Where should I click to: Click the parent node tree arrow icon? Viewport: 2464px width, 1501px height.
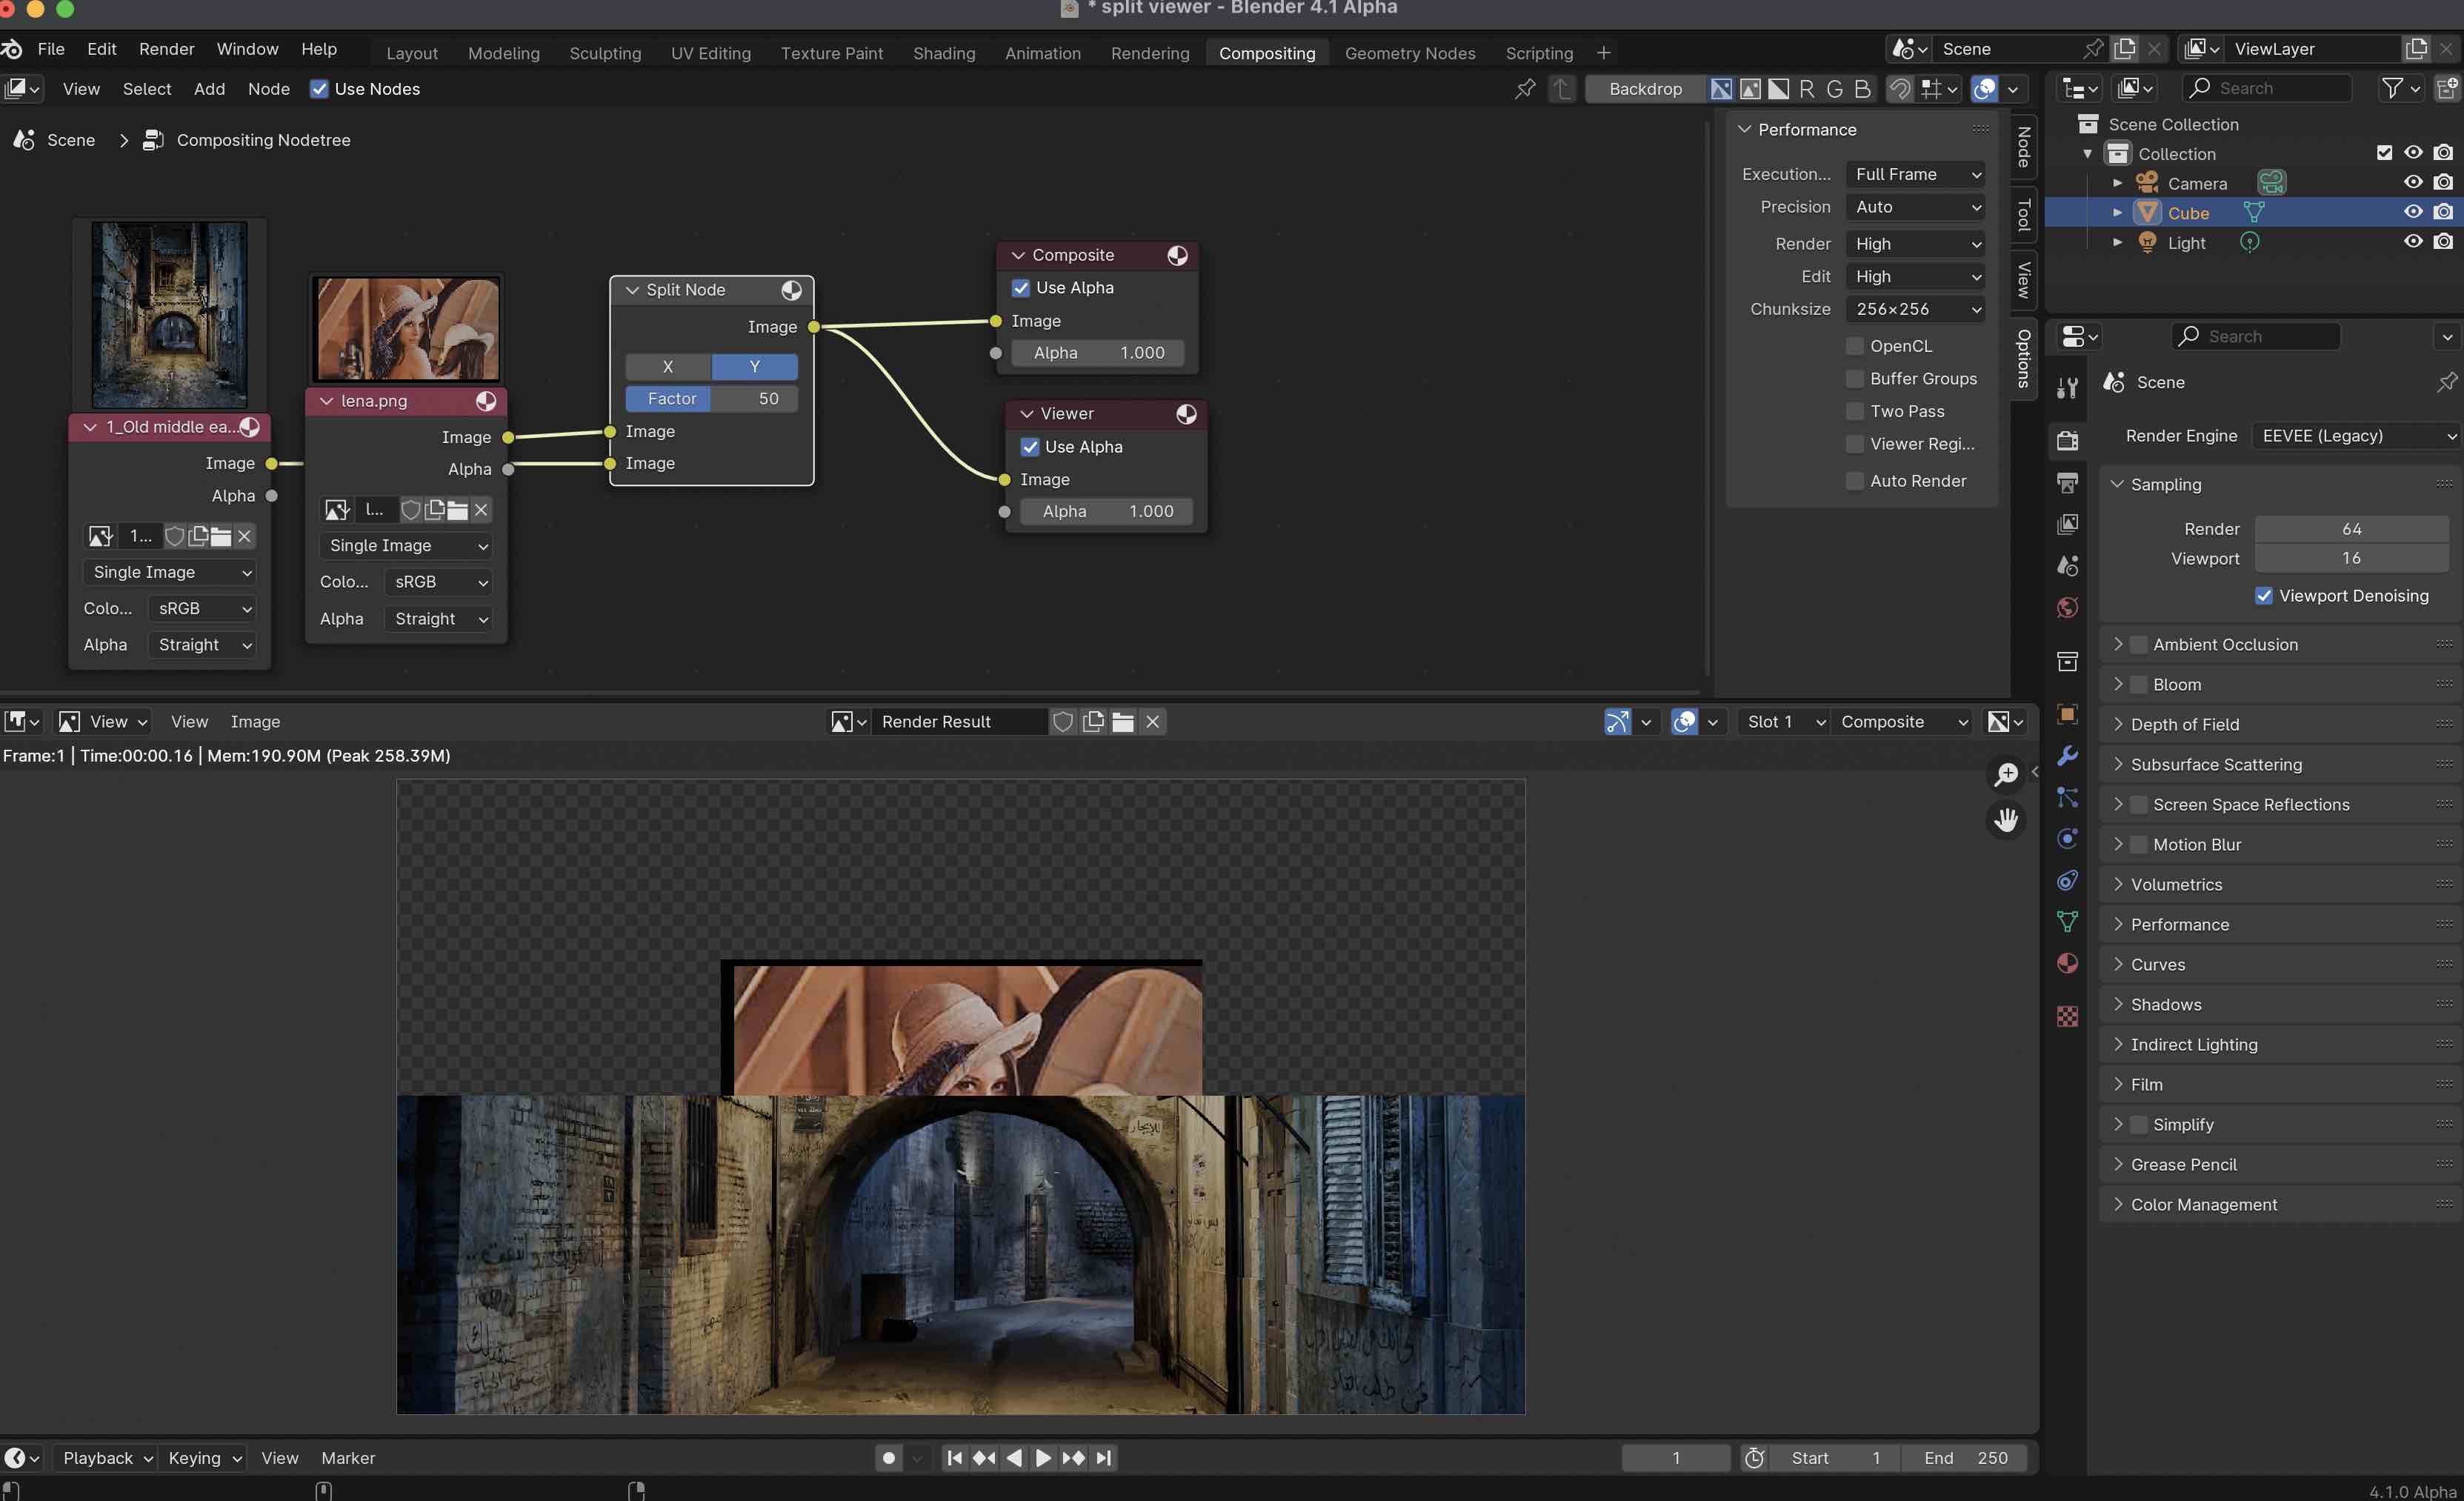(1562, 89)
